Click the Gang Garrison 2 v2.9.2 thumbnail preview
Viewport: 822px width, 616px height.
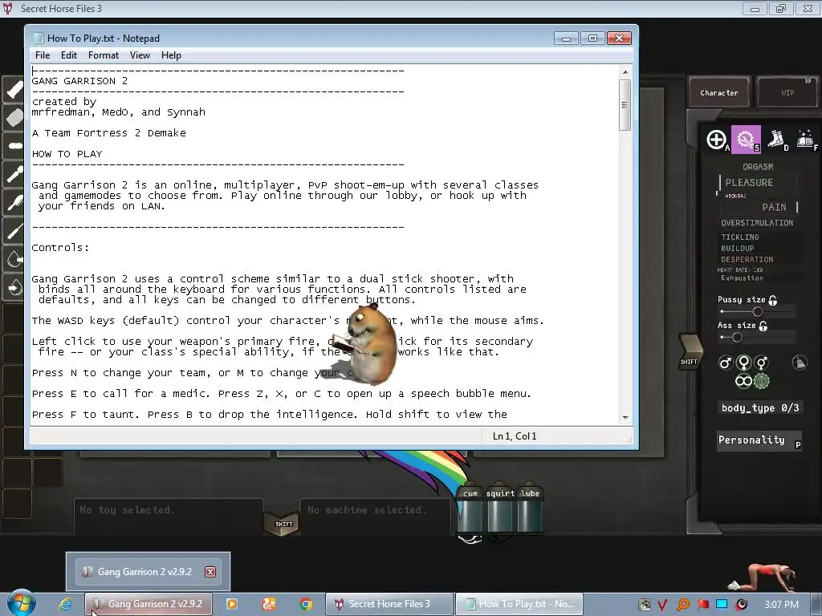click(148, 571)
